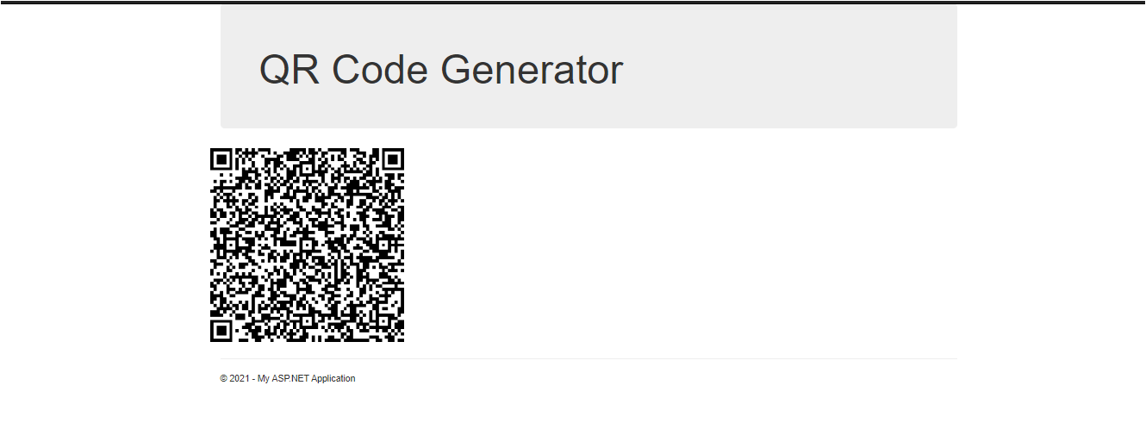Click the empty white area right of the QR code

point(681,245)
